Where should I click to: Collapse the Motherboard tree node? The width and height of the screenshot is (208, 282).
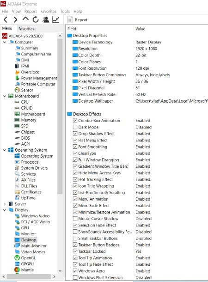pos(5,96)
